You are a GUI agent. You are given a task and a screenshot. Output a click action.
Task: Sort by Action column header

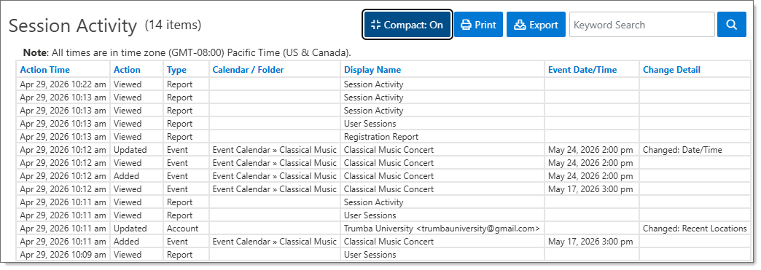point(127,70)
